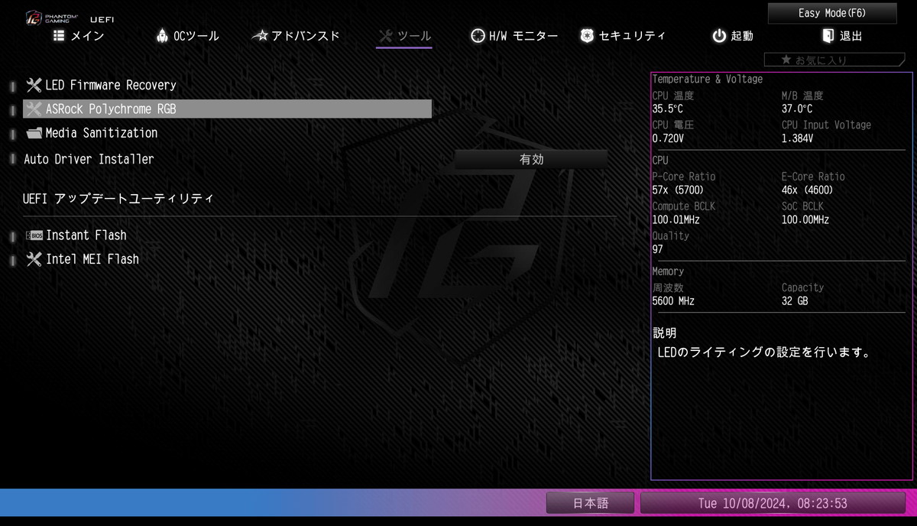Click the ツール wrench-screwdriver tab icon

coord(386,36)
